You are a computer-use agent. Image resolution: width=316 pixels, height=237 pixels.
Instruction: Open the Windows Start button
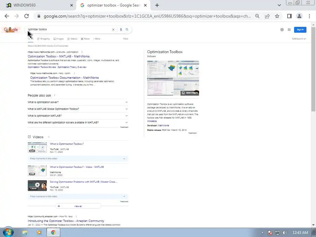[x=8, y=232]
